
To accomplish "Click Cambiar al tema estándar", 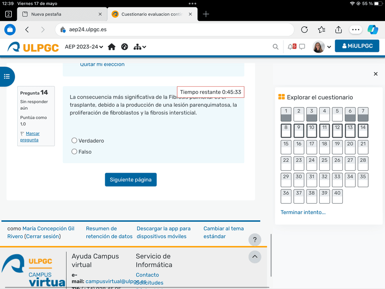I will pyautogui.click(x=223, y=232).
